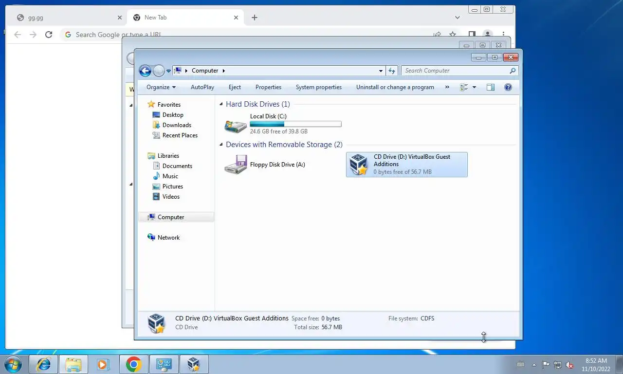Viewport: 623px width, 374px height.
Task: Click Action Center flag tray icon
Action: tap(546, 365)
